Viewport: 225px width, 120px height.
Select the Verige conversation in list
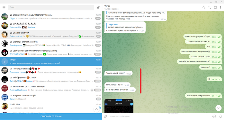(x=51, y=61)
